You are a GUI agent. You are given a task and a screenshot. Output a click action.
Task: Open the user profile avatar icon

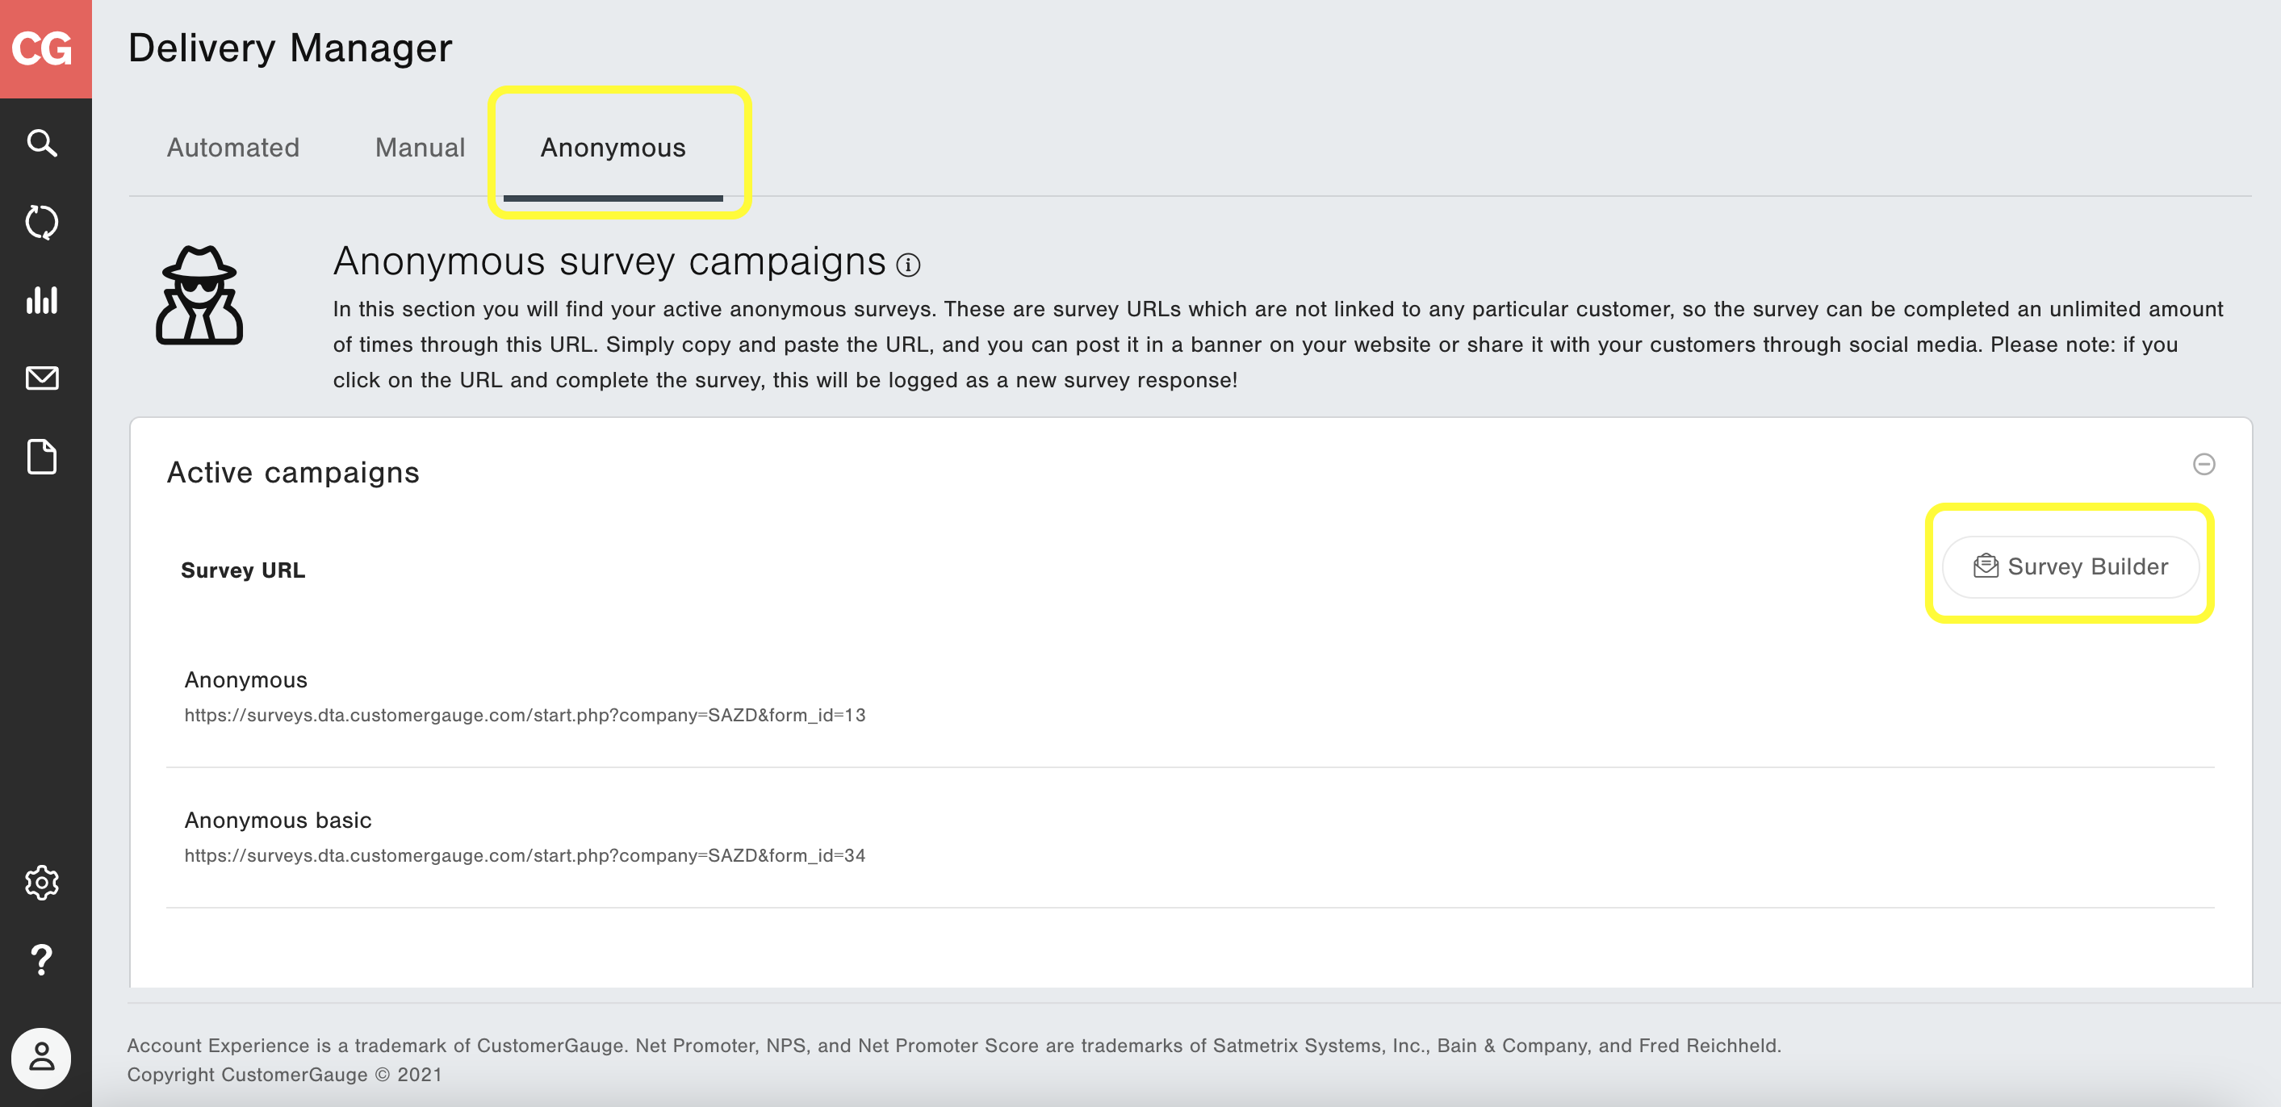(x=42, y=1058)
